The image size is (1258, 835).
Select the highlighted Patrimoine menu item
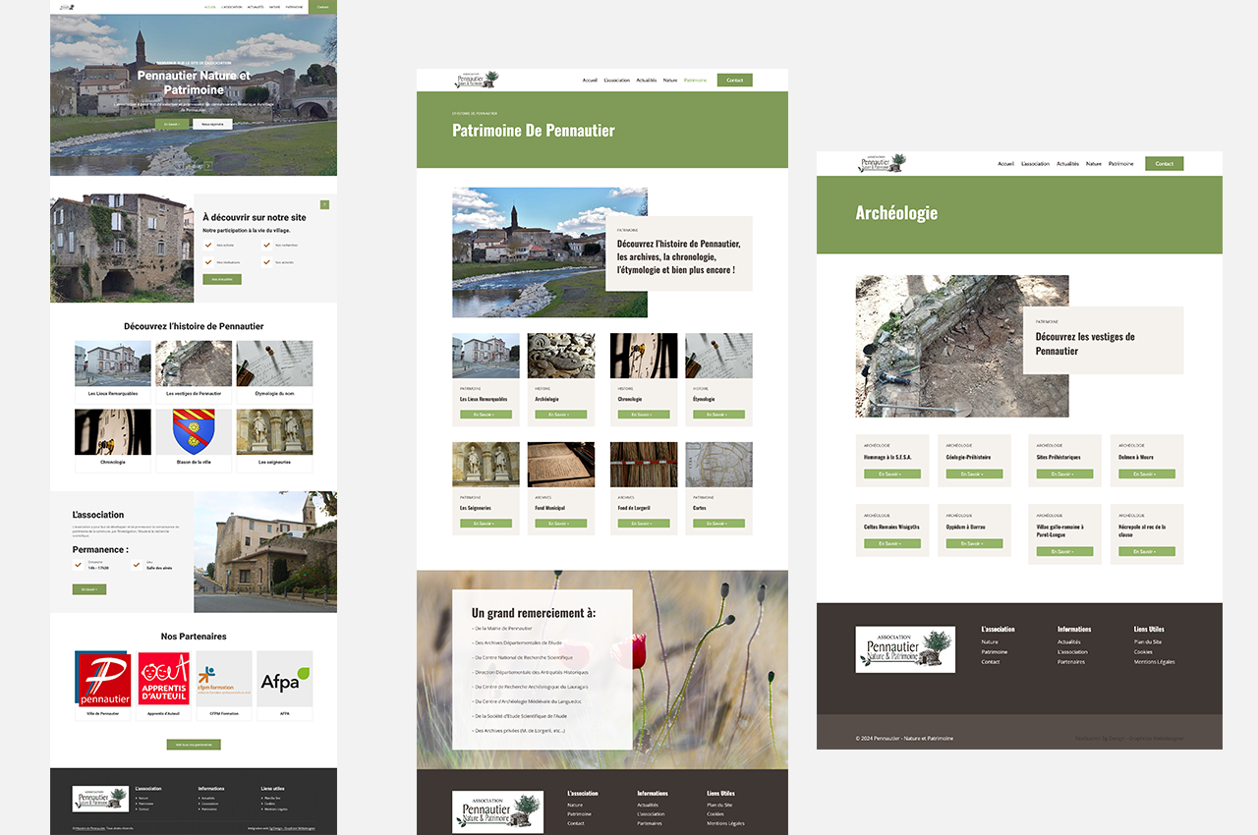[x=695, y=81]
